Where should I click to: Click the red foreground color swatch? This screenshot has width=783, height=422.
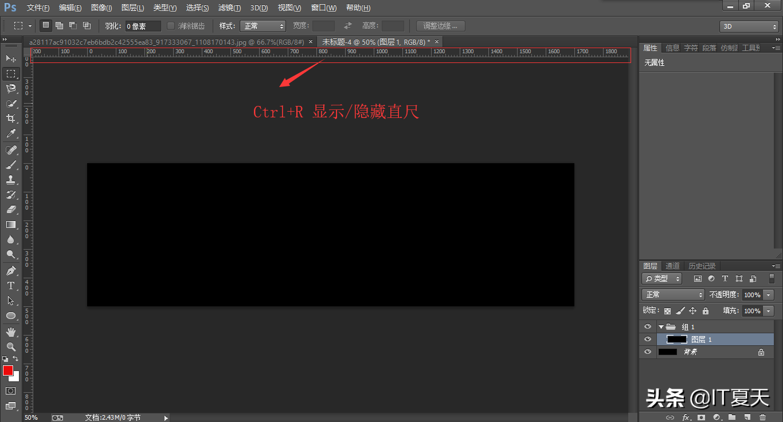[8, 370]
